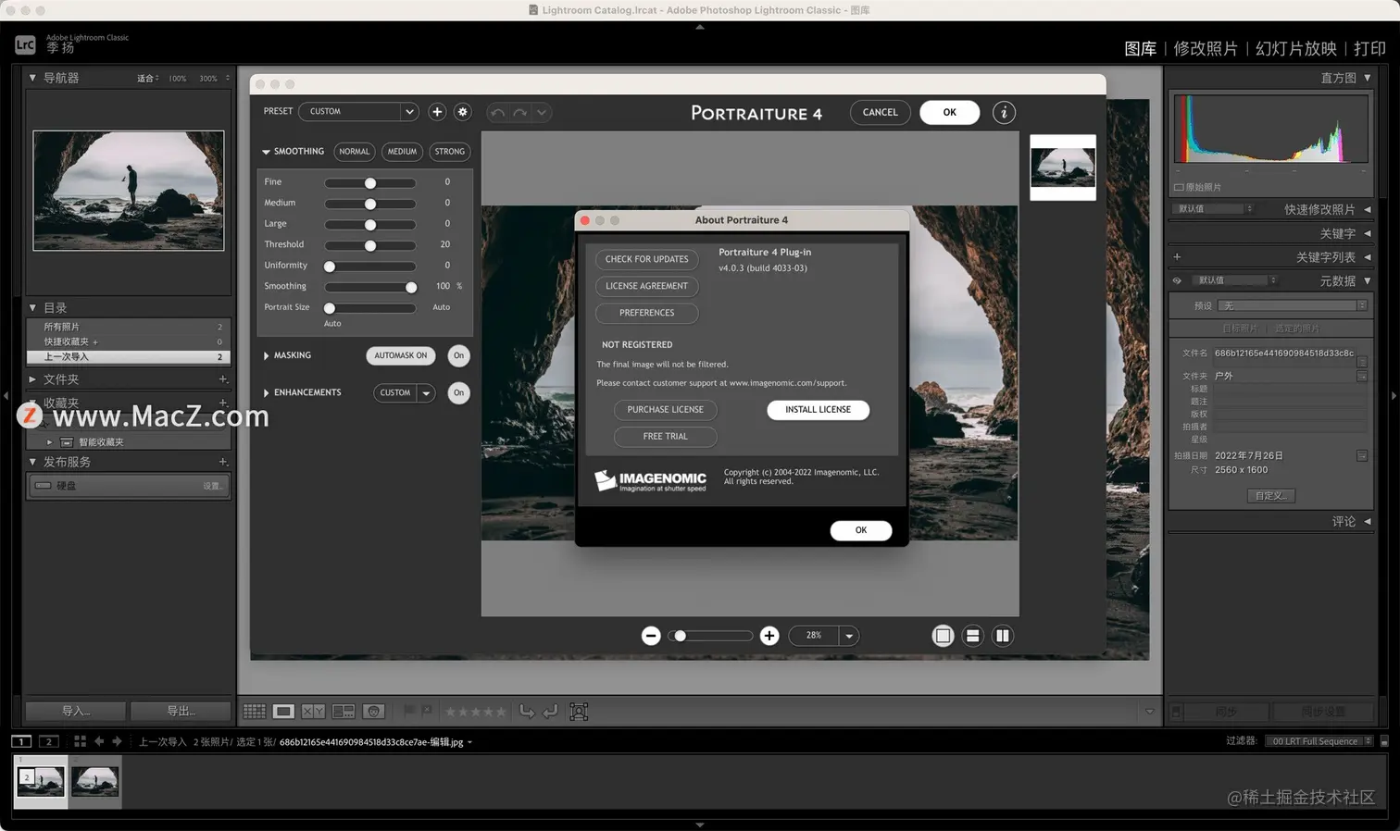Switch to Slideshow module 幻灯片放映
This screenshot has width=1400, height=831.
coord(1296,49)
